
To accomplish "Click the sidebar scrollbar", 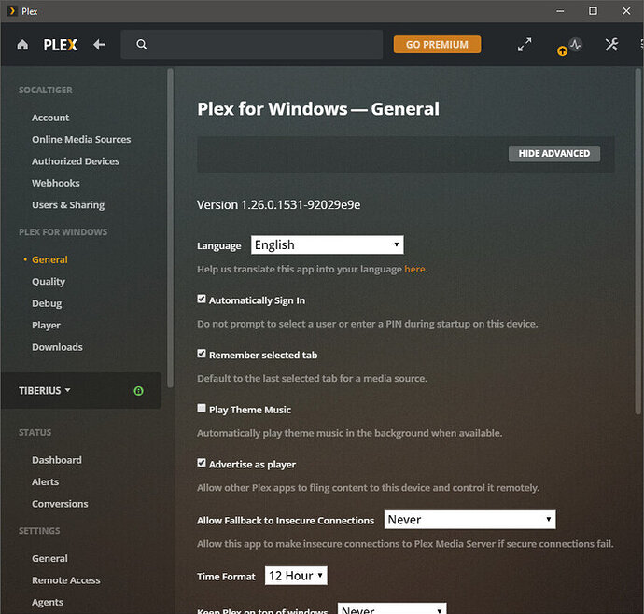I will 170,228.
